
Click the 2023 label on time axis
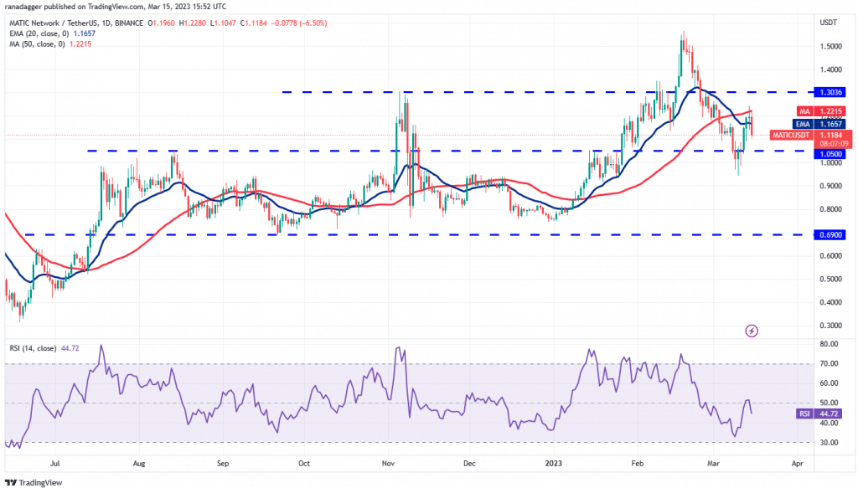click(x=553, y=464)
